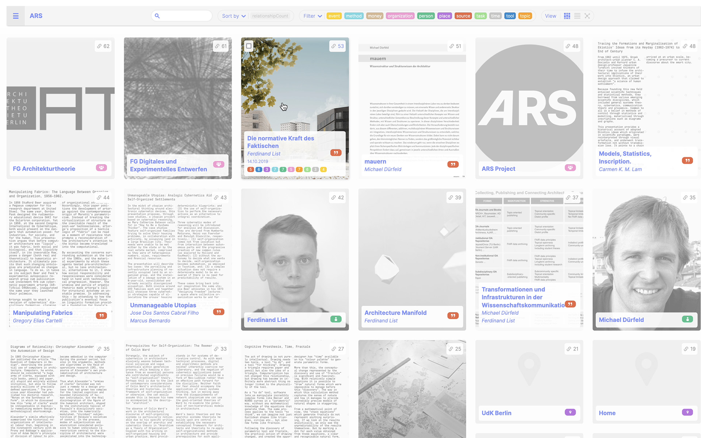Click place icon on UdK Berlin card
This screenshot has width=701, height=438.
click(x=570, y=412)
